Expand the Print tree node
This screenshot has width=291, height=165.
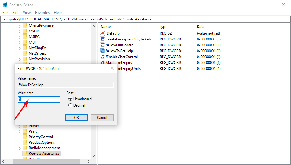coord(20,132)
